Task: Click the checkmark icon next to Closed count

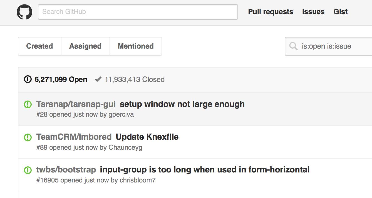Action: (x=98, y=79)
